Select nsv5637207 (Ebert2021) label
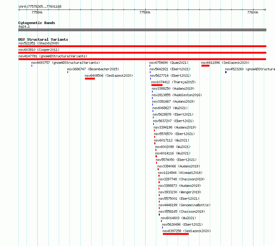The image size is (275, 246). click(173, 121)
